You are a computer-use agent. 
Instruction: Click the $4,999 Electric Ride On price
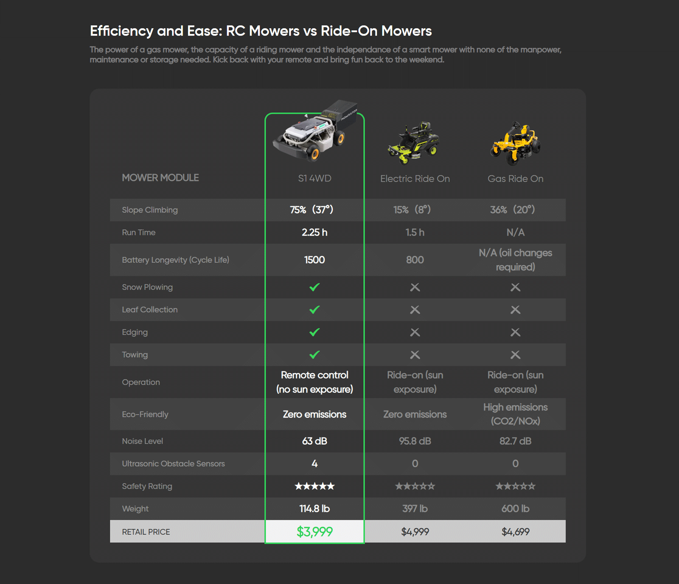[415, 532]
